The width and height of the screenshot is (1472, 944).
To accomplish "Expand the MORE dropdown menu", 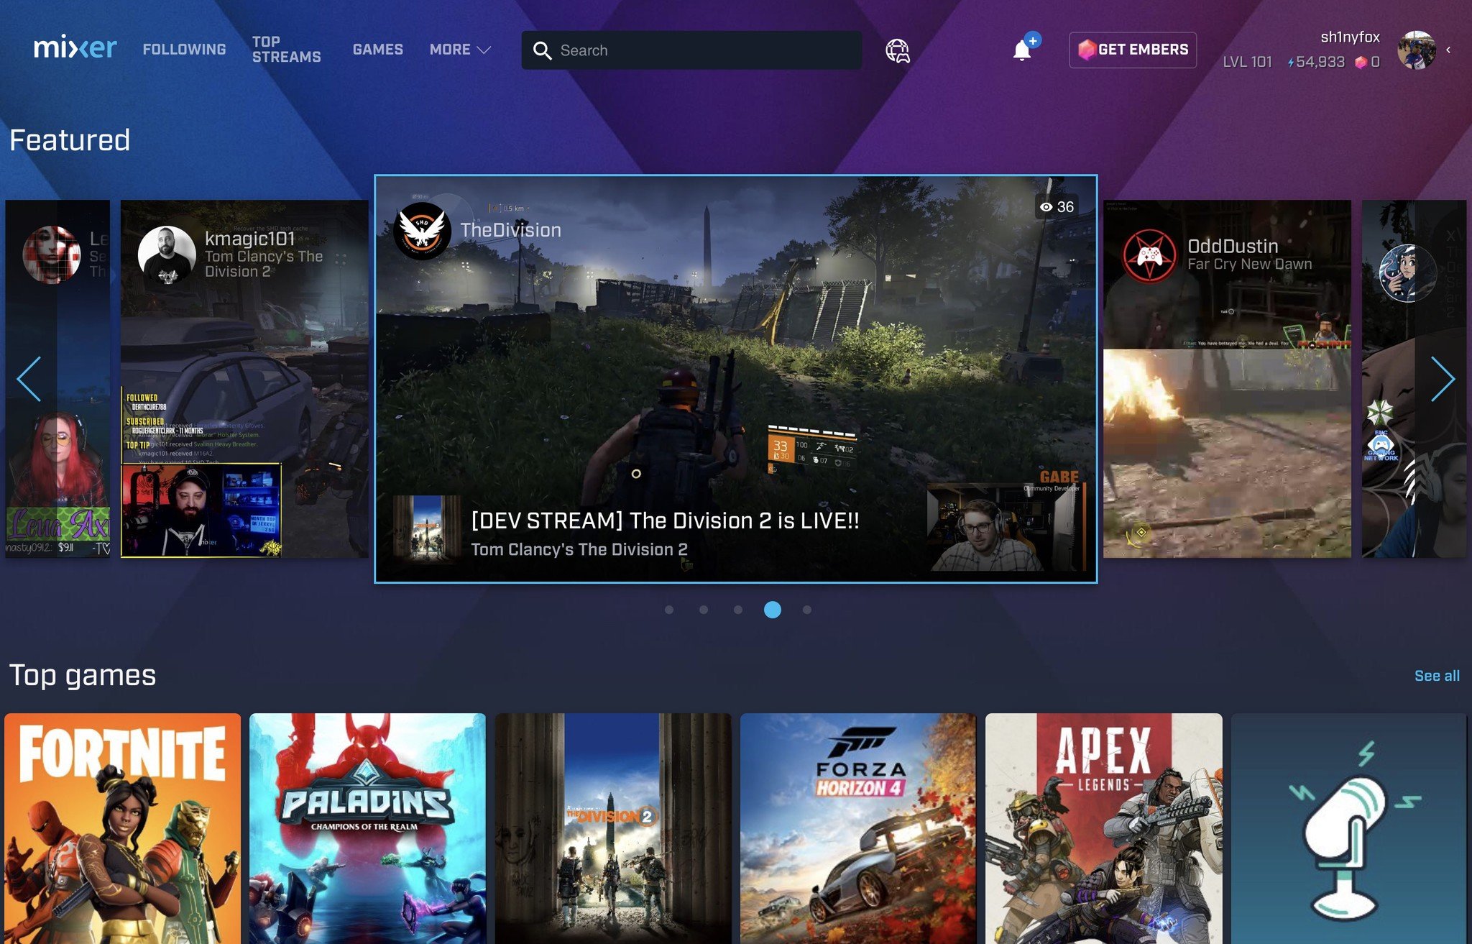I will (x=460, y=50).
